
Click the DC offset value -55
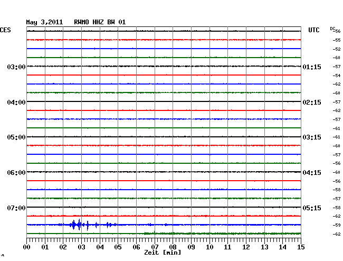pos(337,40)
